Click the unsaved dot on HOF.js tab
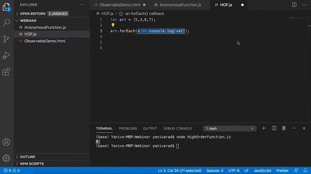Image resolution: width=311 pixels, height=174 pixels. 242,5
